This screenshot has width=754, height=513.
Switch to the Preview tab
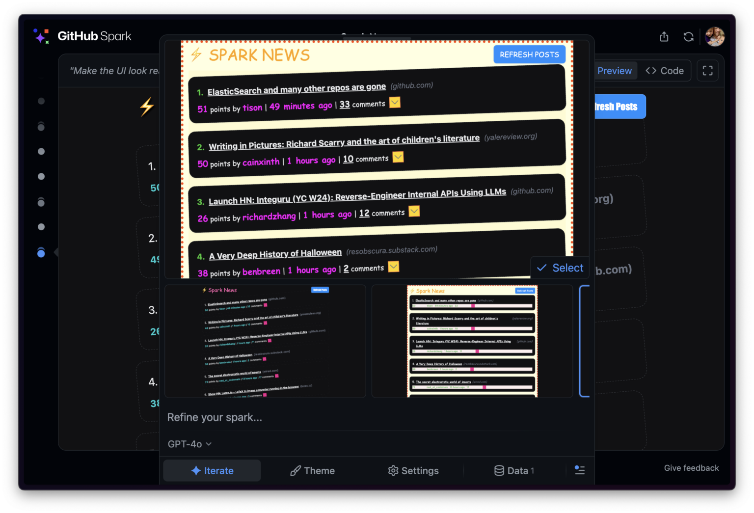click(615, 70)
